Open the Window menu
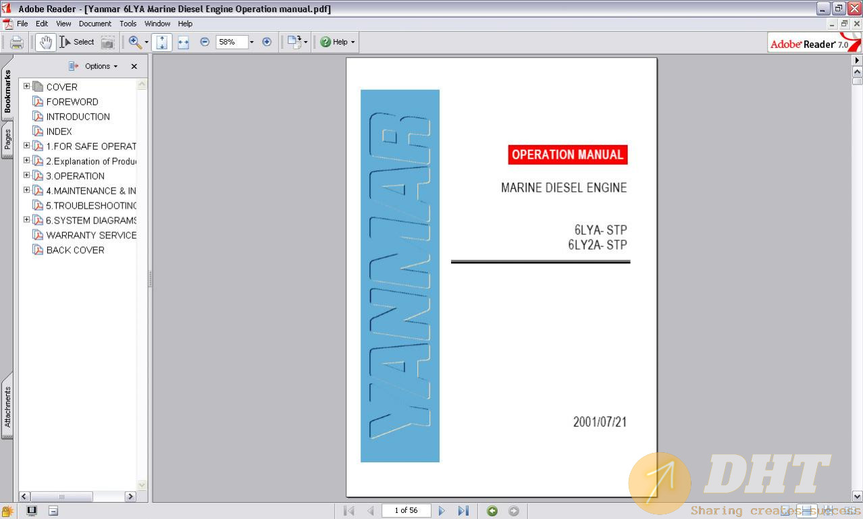 157,24
